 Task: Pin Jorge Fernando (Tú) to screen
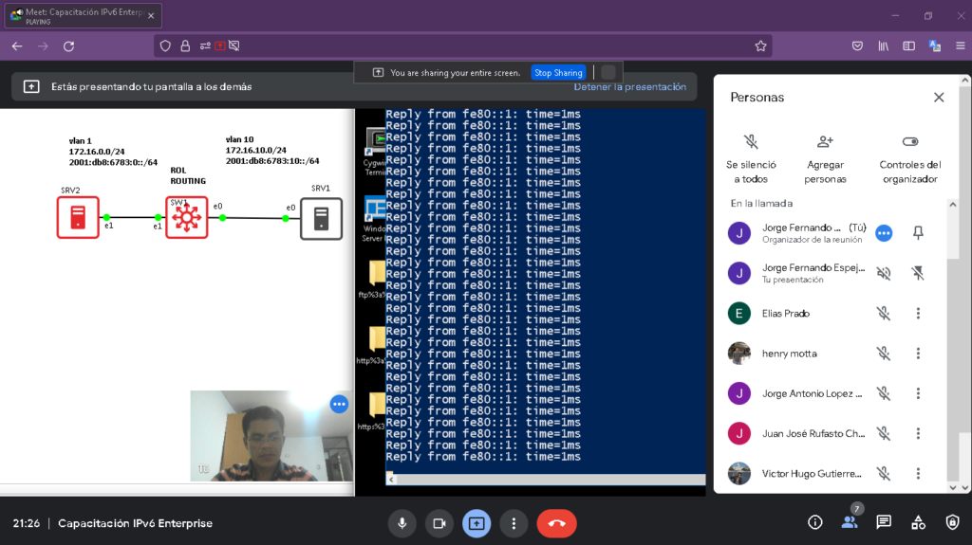pos(918,233)
